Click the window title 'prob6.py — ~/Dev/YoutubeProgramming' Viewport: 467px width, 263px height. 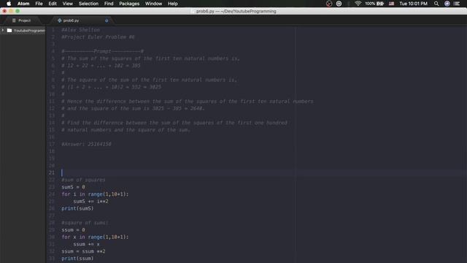[x=236, y=12]
